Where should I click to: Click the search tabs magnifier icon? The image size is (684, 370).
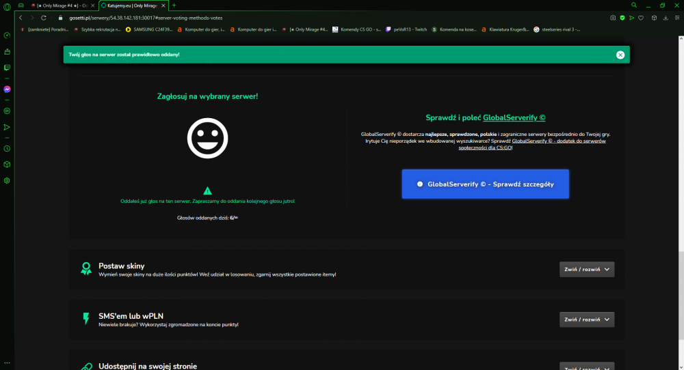634,5
